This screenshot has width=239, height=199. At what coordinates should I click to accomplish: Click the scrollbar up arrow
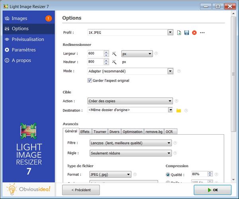(233, 14)
